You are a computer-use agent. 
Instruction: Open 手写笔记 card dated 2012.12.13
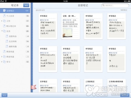(48, 26)
